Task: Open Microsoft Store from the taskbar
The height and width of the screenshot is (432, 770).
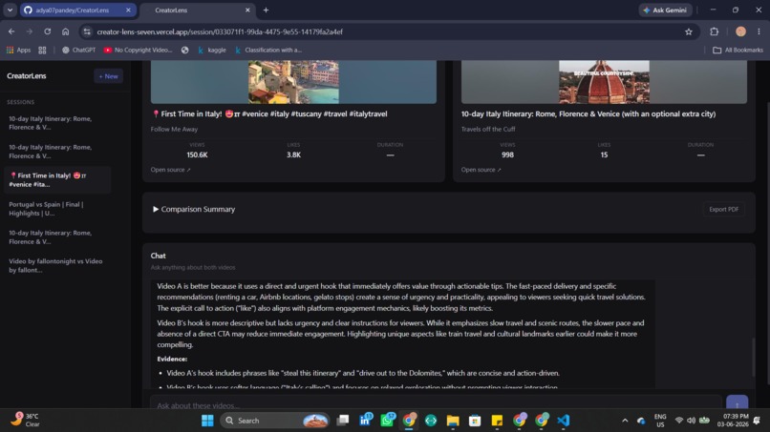Action: pos(475,421)
